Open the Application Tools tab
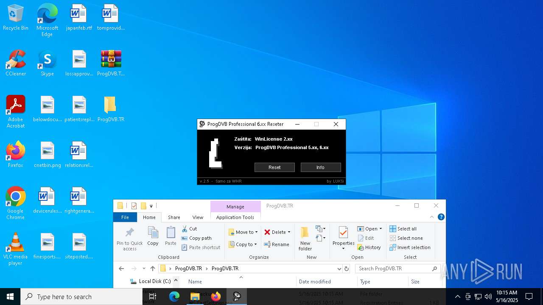This screenshot has width=543, height=305. (235, 217)
